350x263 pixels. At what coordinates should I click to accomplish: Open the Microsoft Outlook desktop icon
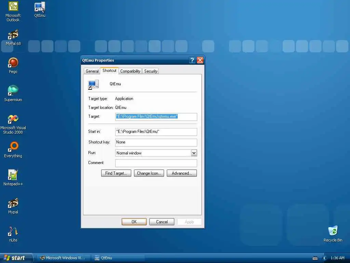(x=13, y=12)
